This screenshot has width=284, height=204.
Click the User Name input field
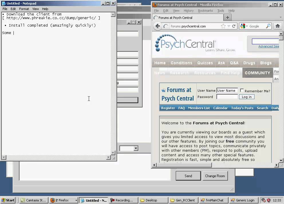(x=227, y=91)
